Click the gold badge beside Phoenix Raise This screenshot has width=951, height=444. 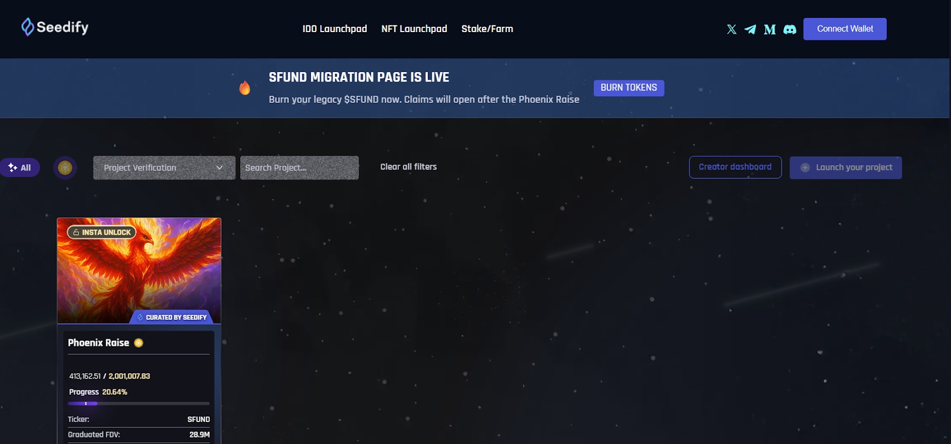pos(138,343)
